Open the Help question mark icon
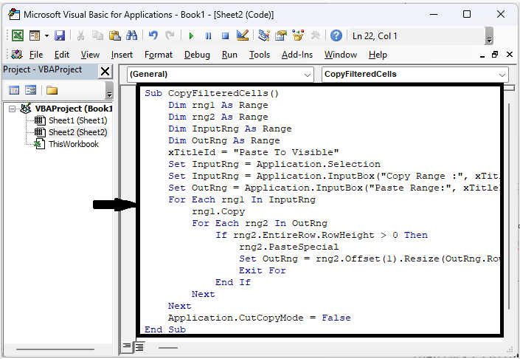The width and height of the screenshot is (520, 359). pos(336,35)
